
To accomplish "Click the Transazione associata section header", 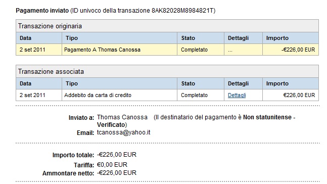I will coord(167,71).
